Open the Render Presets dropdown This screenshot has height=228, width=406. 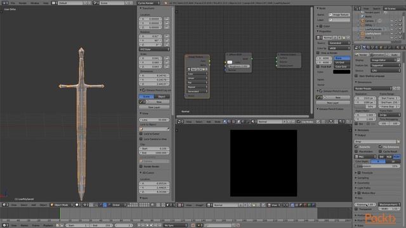[x=373, y=89]
